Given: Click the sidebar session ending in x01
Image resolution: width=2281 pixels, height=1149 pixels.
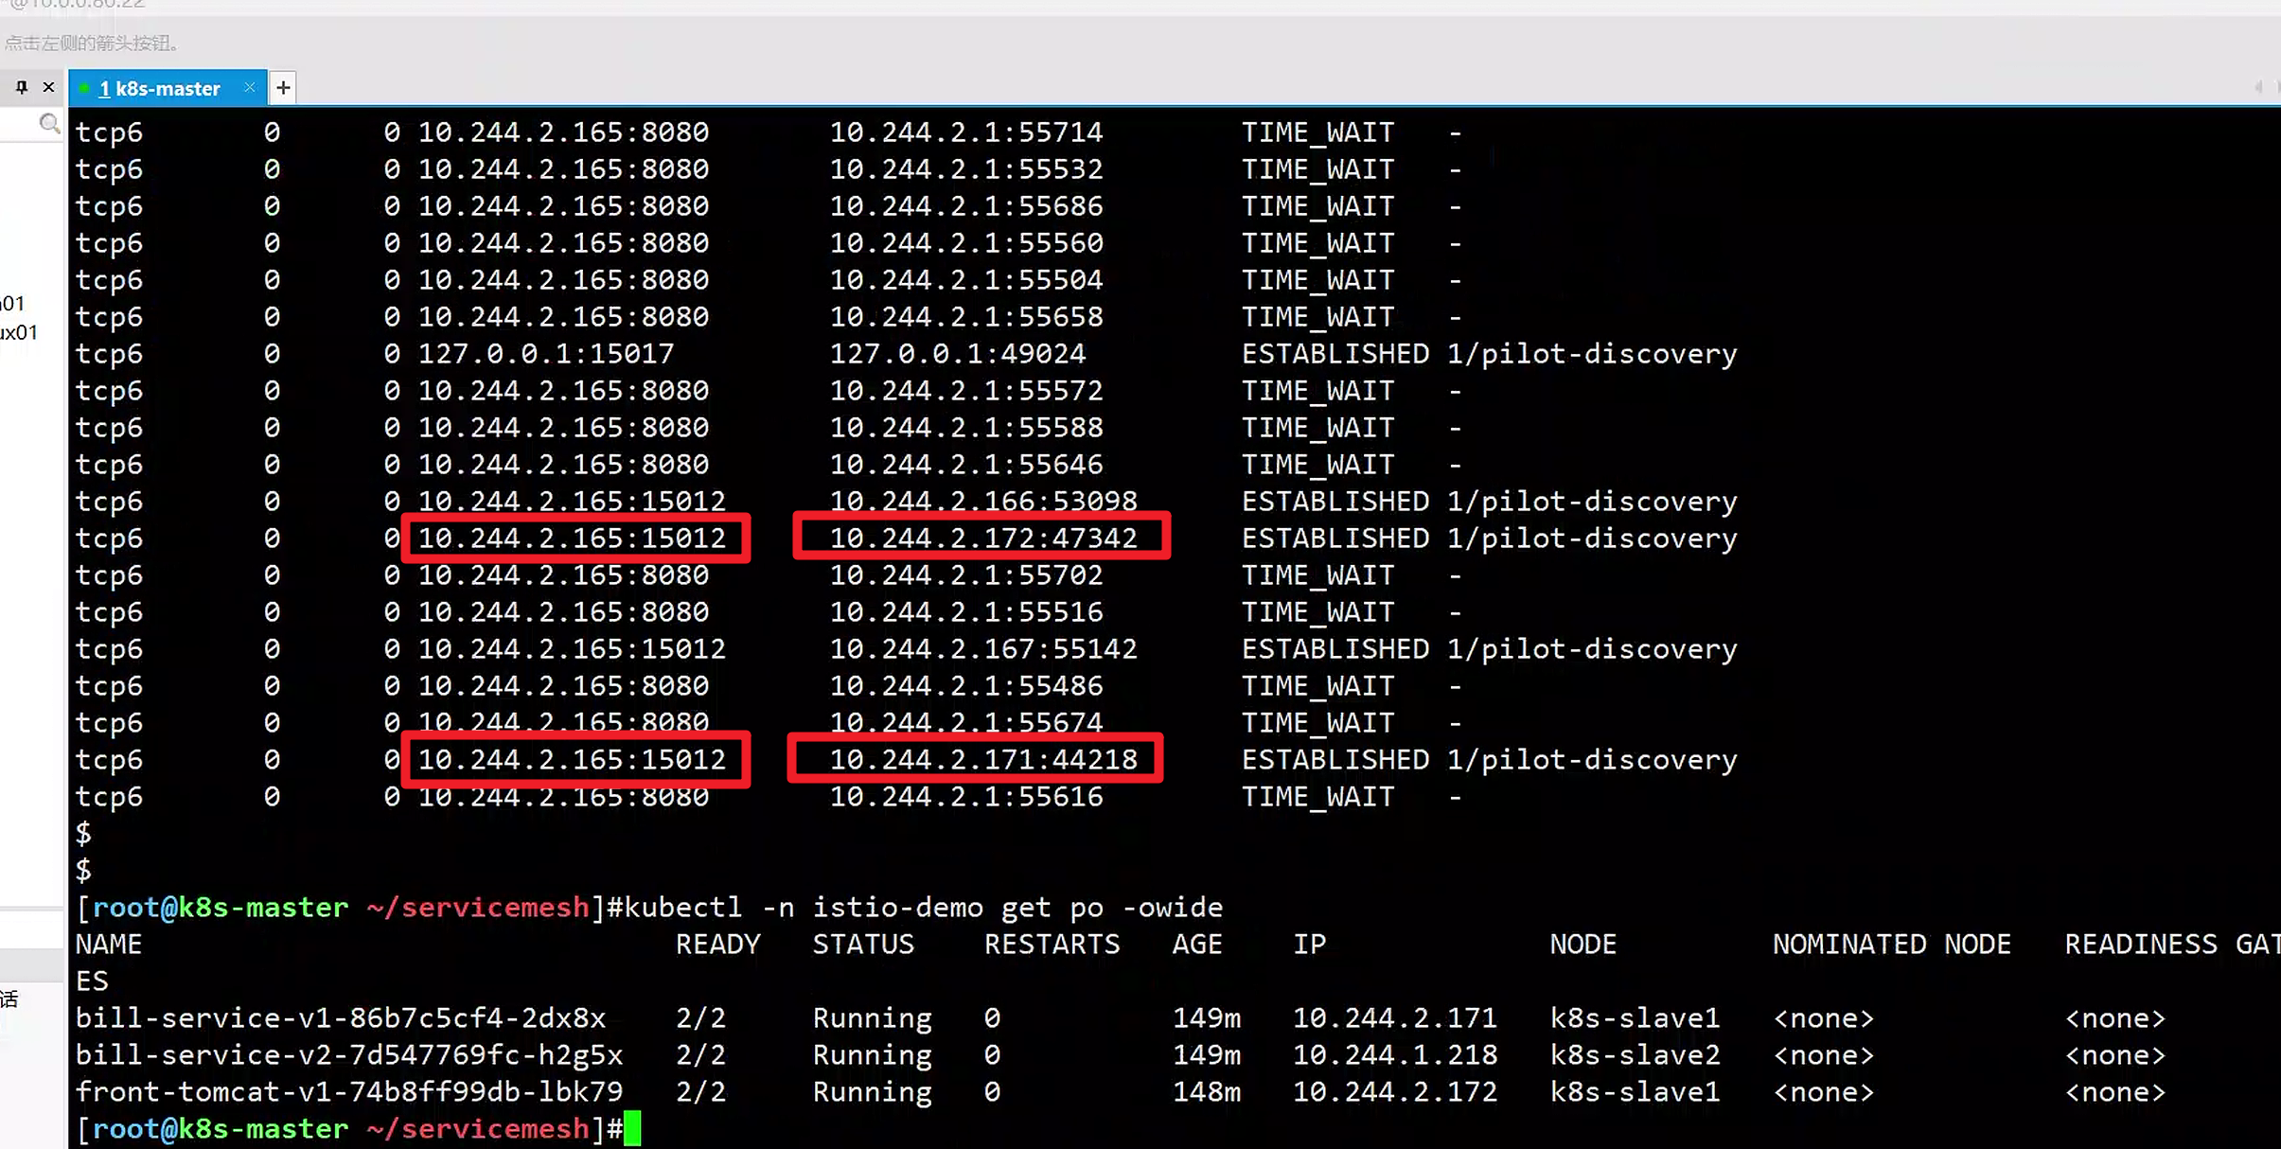Looking at the screenshot, I should 19,332.
